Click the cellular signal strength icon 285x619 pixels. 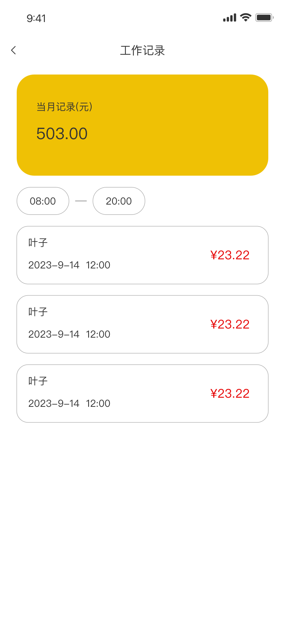click(x=230, y=18)
